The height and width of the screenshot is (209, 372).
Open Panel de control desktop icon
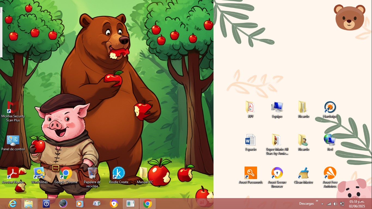pos(13,143)
